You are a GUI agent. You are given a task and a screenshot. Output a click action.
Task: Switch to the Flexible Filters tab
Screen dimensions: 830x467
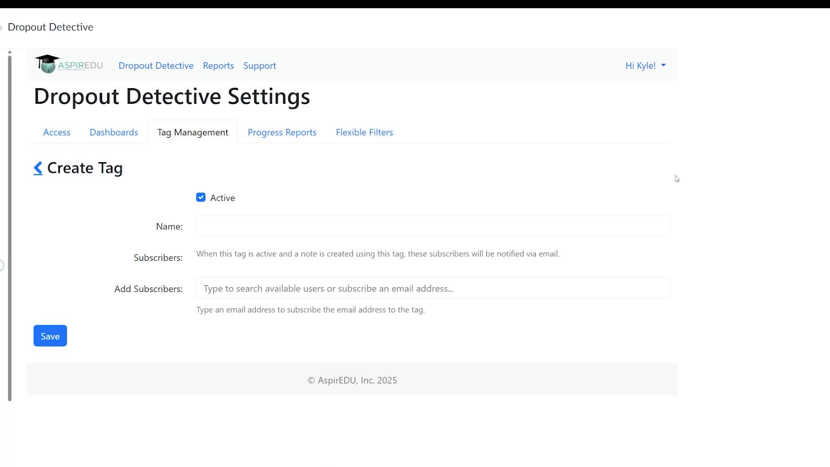[364, 132]
